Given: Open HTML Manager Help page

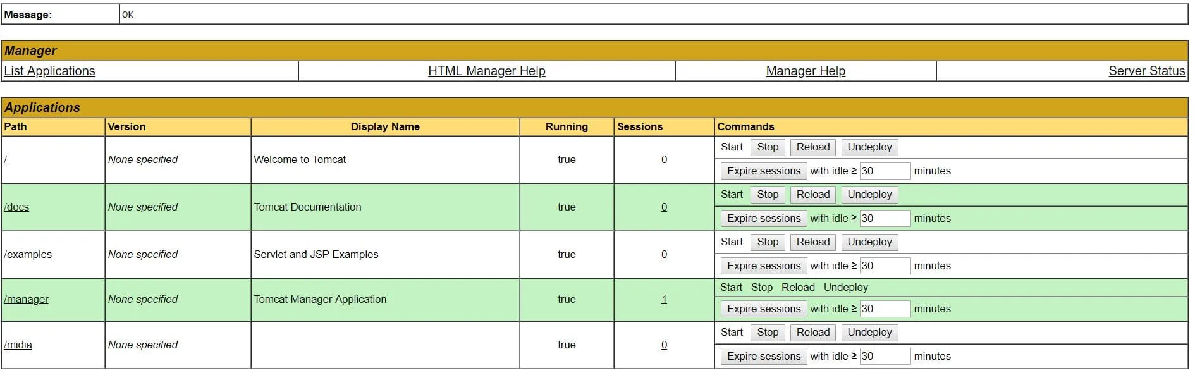Looking at the screenshot, I should (x=486, y=71).
